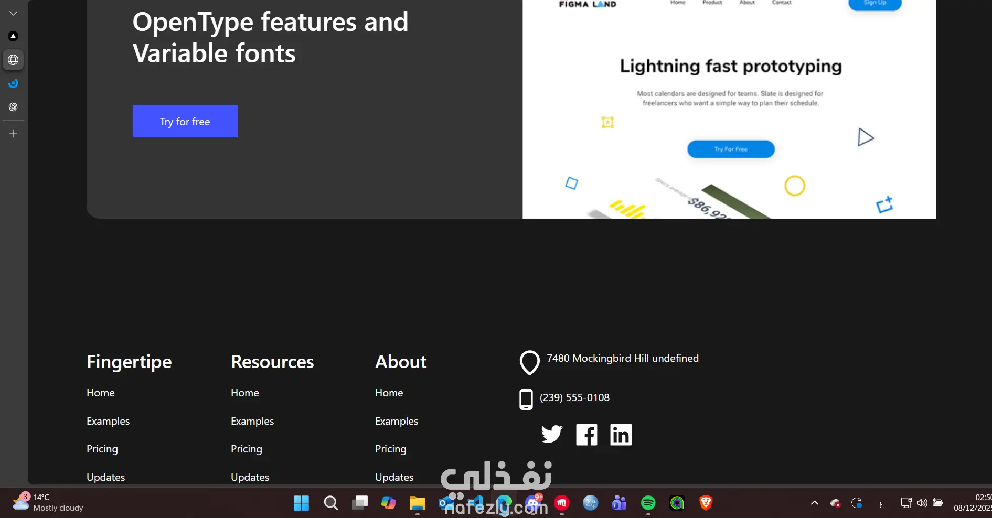Collapse the sidebar tab list chevron

coord(13,13)
